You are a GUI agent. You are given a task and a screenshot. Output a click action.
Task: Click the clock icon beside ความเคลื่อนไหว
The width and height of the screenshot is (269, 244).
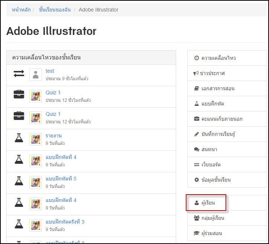point(197,58)
